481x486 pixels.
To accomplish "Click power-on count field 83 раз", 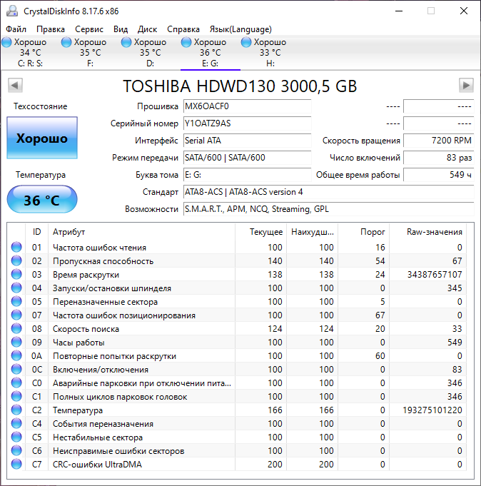I will point(439,158).
